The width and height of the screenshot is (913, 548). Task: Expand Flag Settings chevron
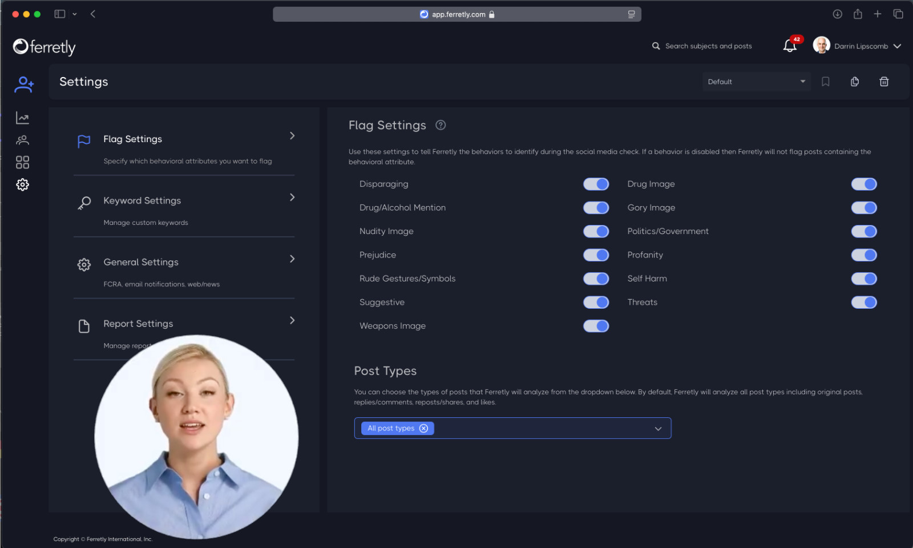coord(292,136)
